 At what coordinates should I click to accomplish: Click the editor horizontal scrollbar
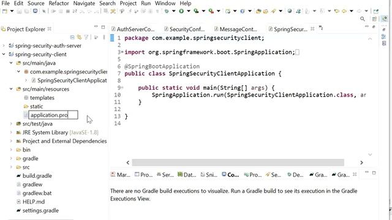pyautogui.click(x=238, y=163)
